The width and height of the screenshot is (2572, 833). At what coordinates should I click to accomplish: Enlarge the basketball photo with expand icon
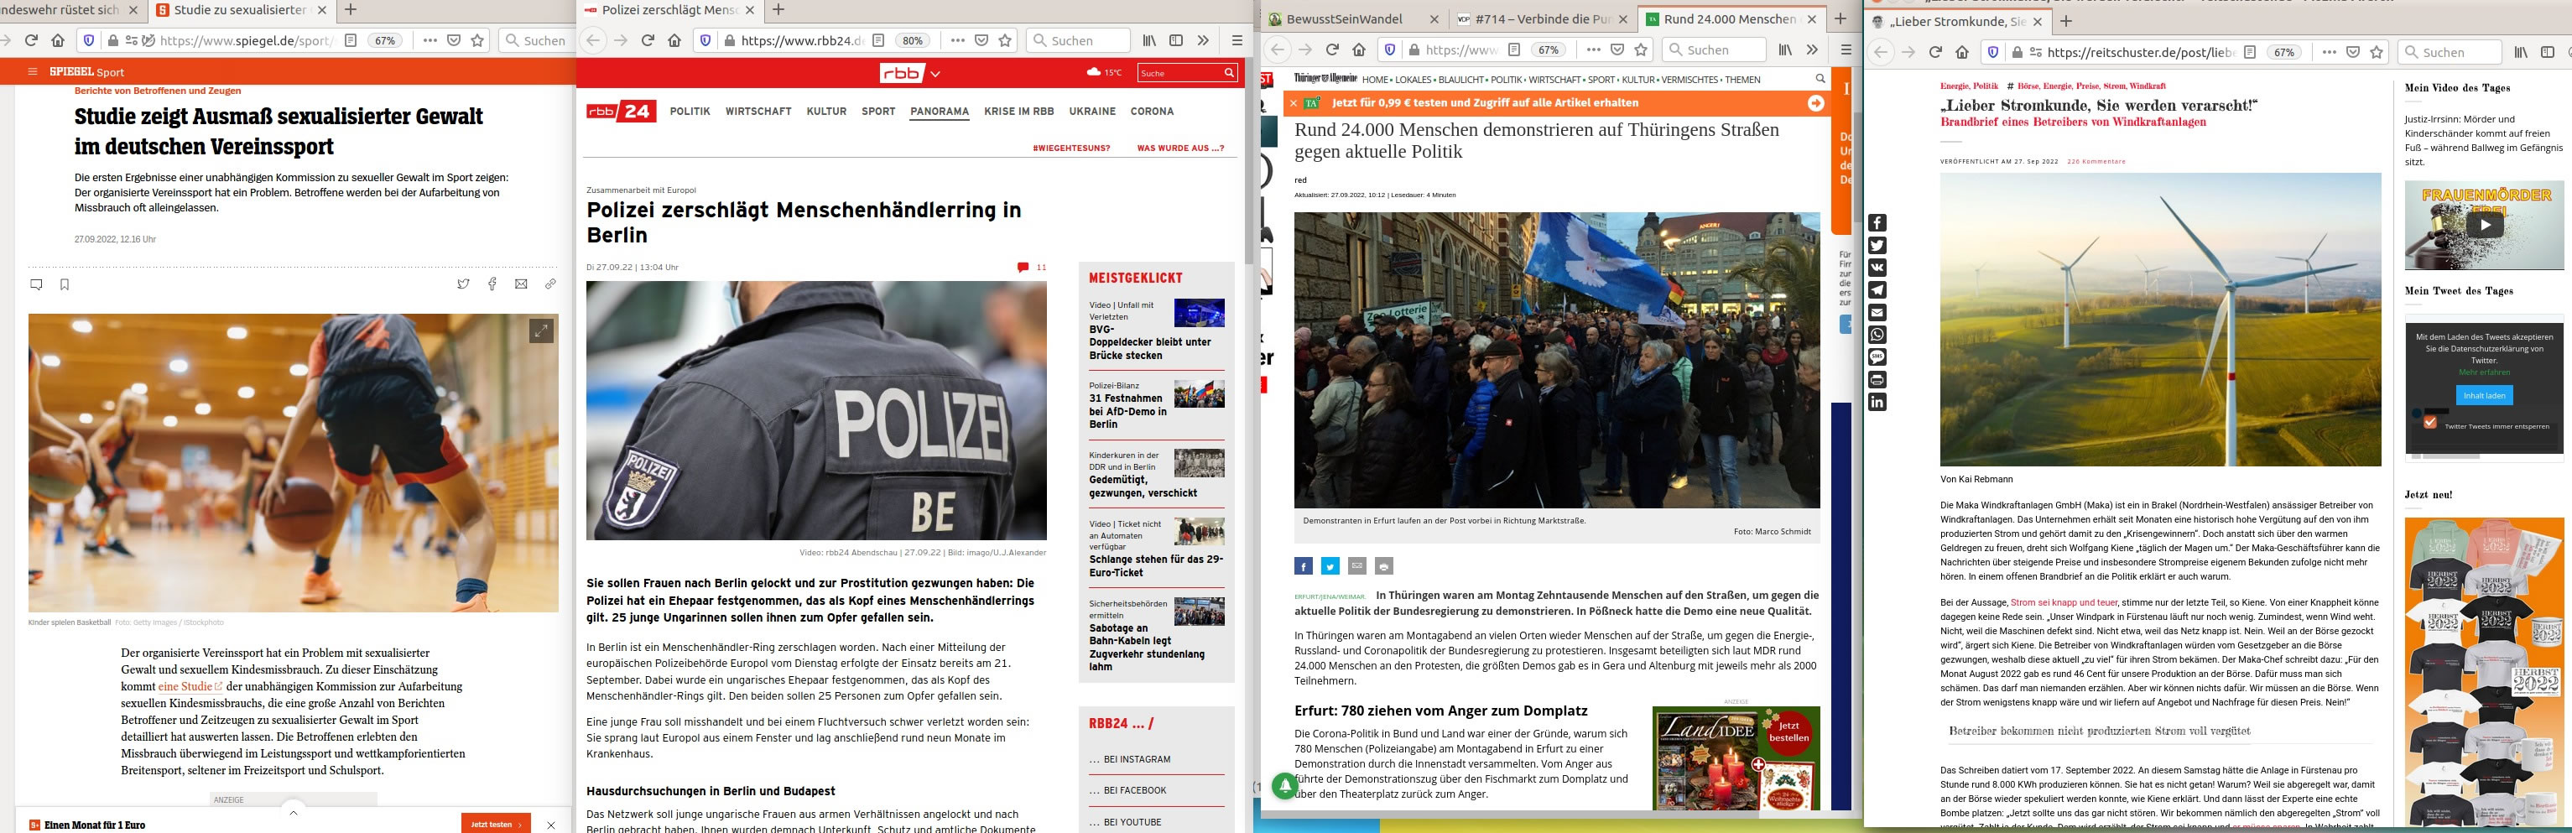[541, 331]
